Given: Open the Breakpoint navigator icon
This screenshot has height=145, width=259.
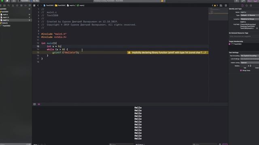Looking at the screenshot, I should [25, 5].
